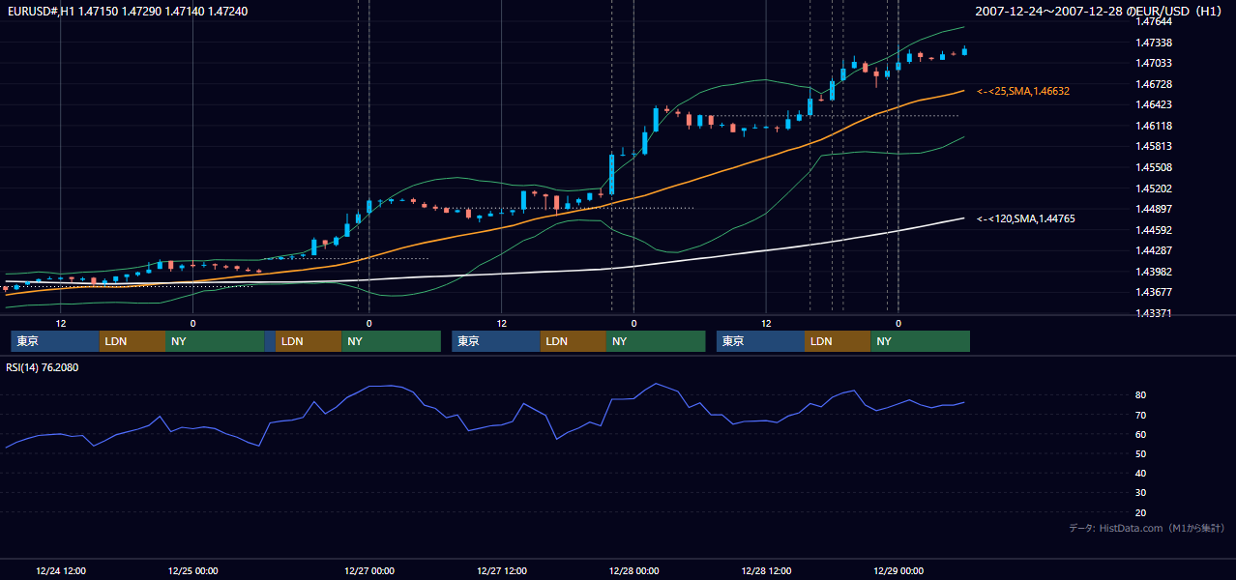This screenshot has height=580, width=1236.
Task: Click the 25 SMA label reading 1.46632
Action: 1023,91
